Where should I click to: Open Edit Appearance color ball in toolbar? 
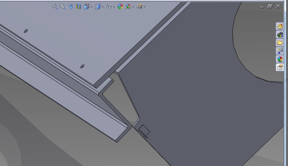(120, 6)
